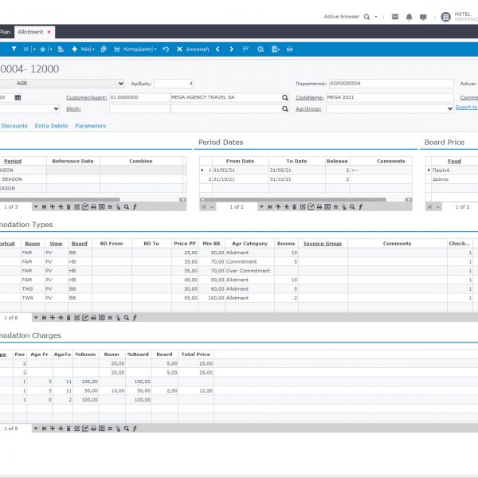Click the function f icon in the Accommodation Types footer

[x=135, y=318]
